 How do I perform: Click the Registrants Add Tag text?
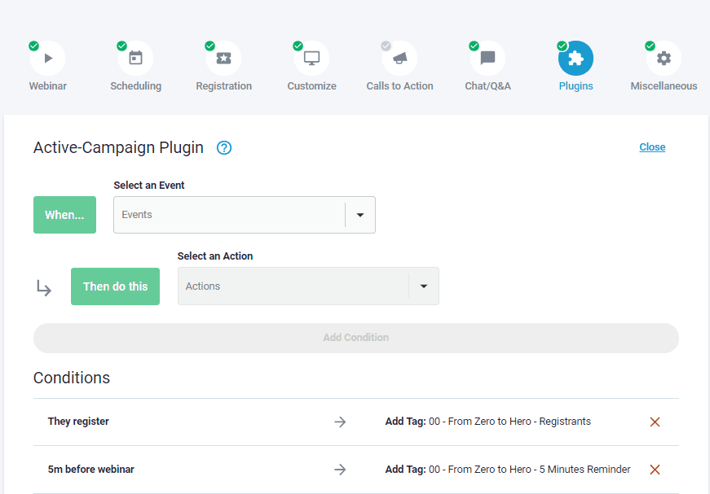tap(488, 422)
